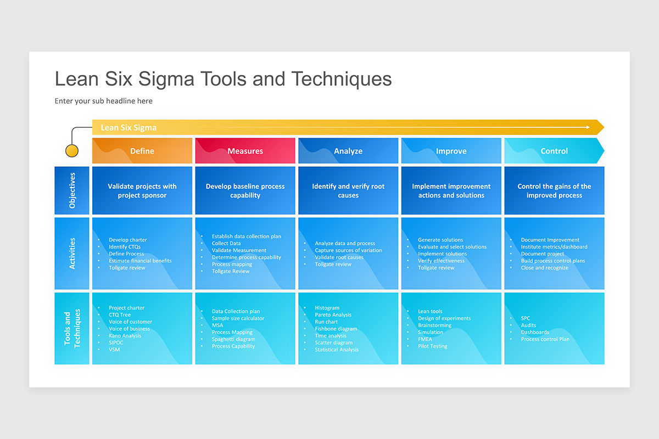The width and height of the screenshot is (659, 439).
Task: Select the orange Define phase arrow
Action: (142, 150)
